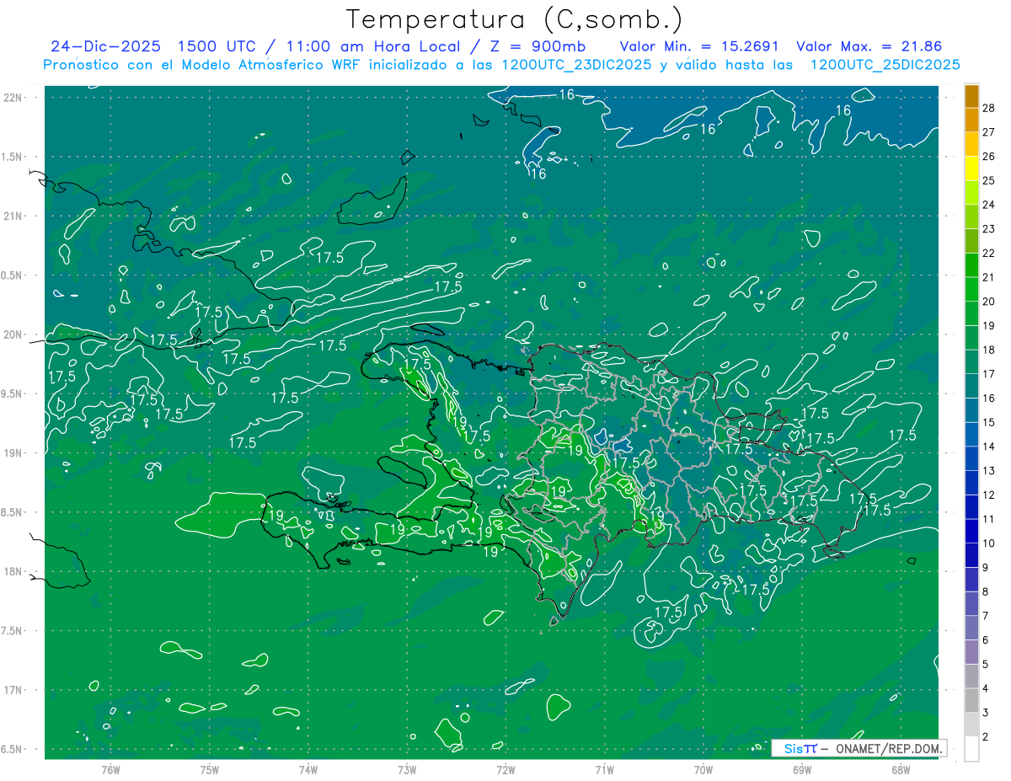This screenshot has width=1011, height=781.
Task: Pick the green swatch between 20 and 21
Action: [971, 289]
